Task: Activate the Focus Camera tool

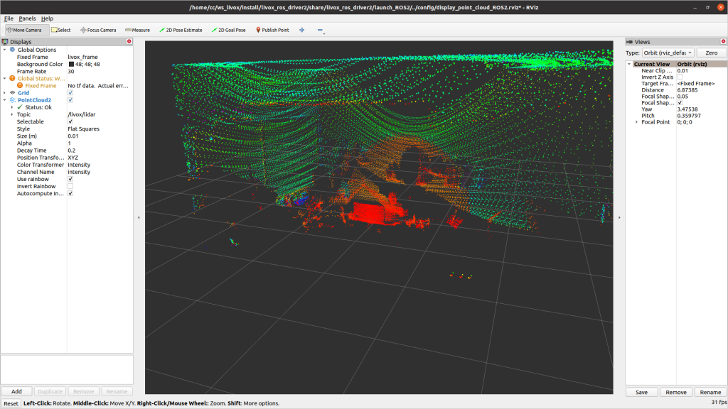Action: click(98, 30)
